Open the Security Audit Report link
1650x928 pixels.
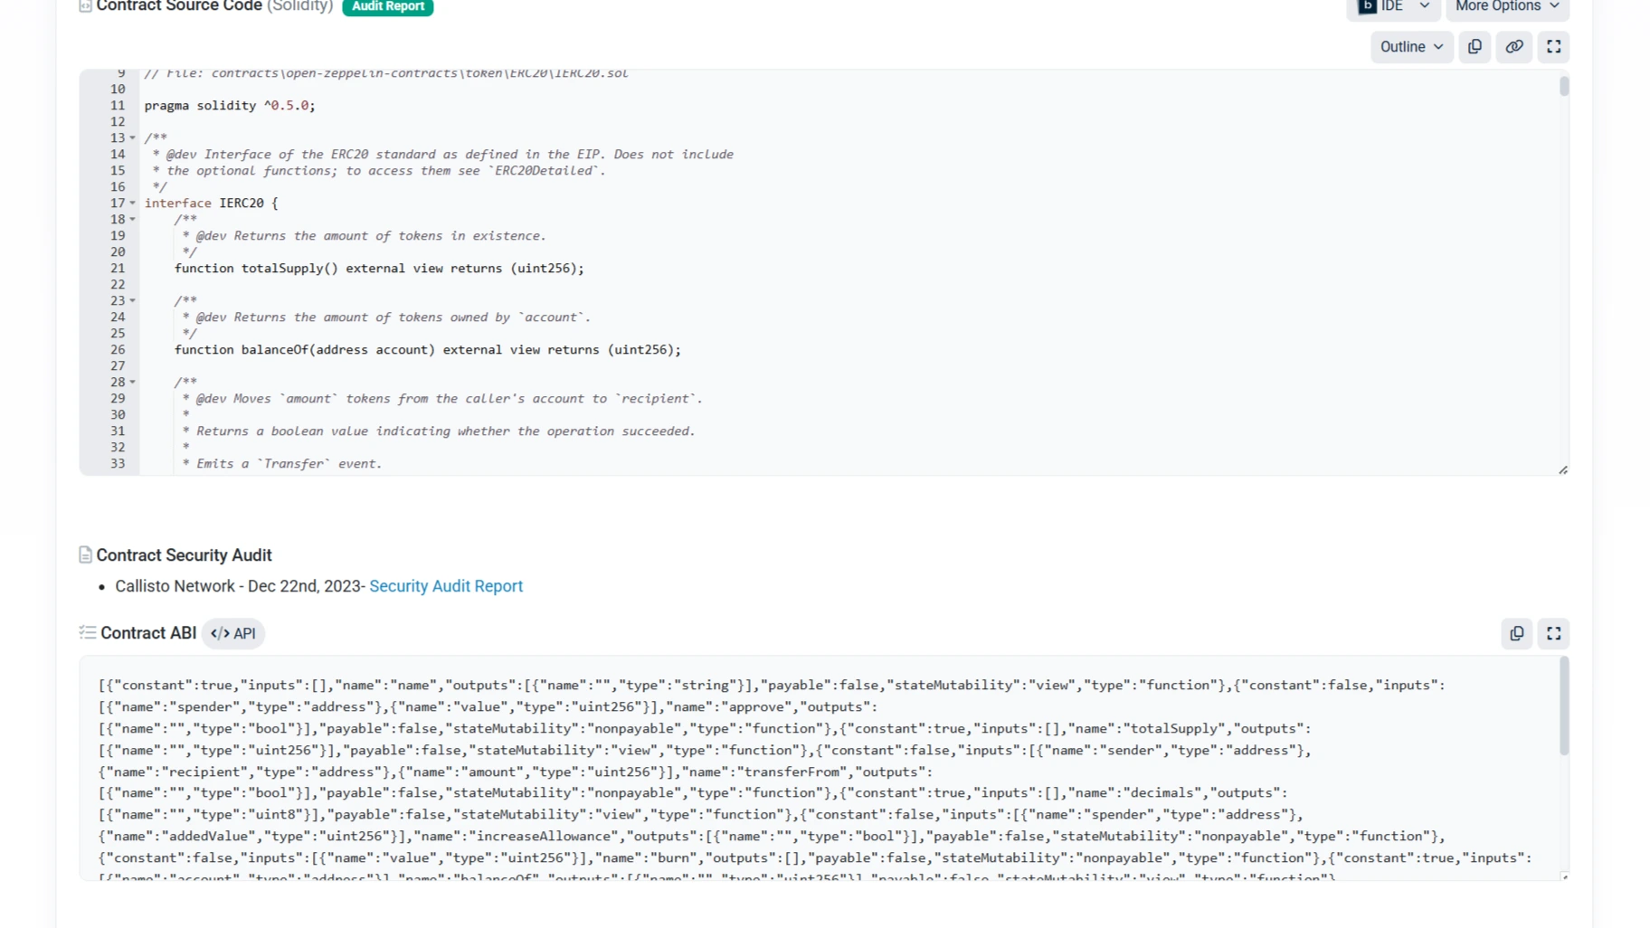pyautogui.click(x=446, y=586)
